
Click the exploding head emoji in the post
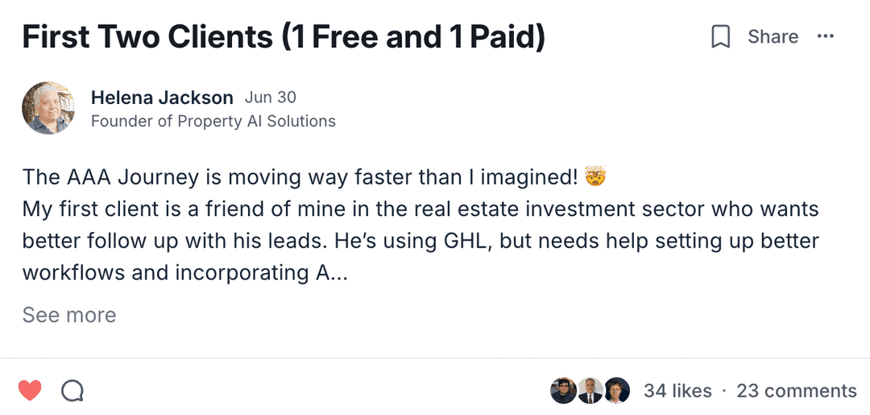pos(595,176)
